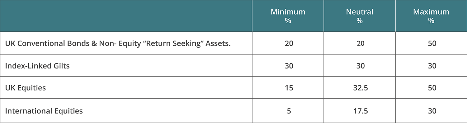Click the empty top-left header cell
Viewport: 467px width, 124px height.
[x=126, y=16]
